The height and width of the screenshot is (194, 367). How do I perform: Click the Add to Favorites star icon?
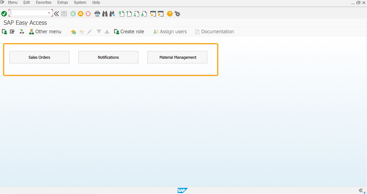point(73,32)
